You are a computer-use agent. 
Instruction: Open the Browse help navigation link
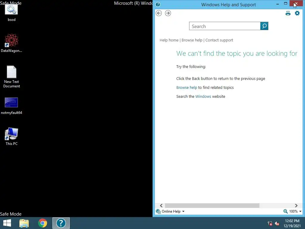192,40
